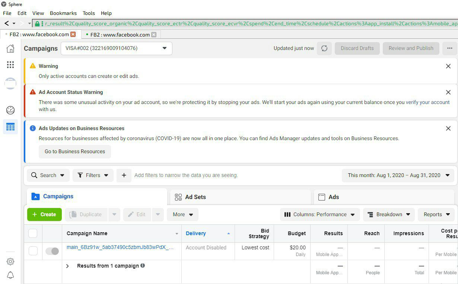
Task: Dismiss the Ads Updates on Business Resources banner
Action: 448,128
